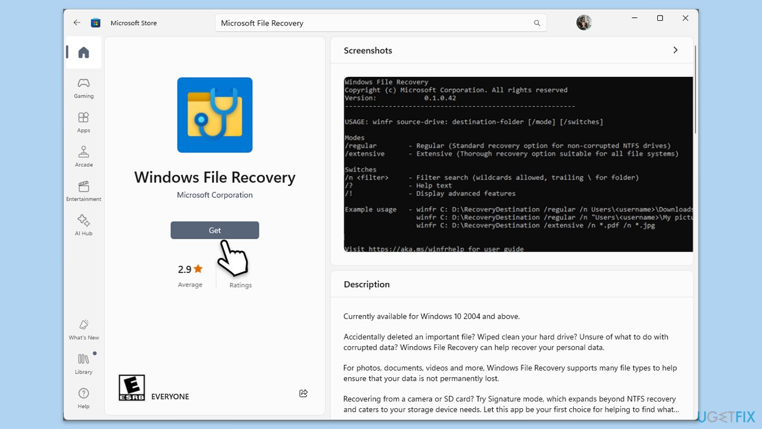Open the Entertainment section
This screenshot has height=429, width=762.
pos(84,191)
